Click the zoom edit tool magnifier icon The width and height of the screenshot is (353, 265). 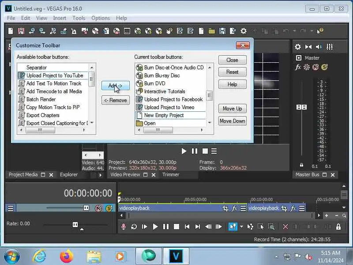(x=271, y=227)
